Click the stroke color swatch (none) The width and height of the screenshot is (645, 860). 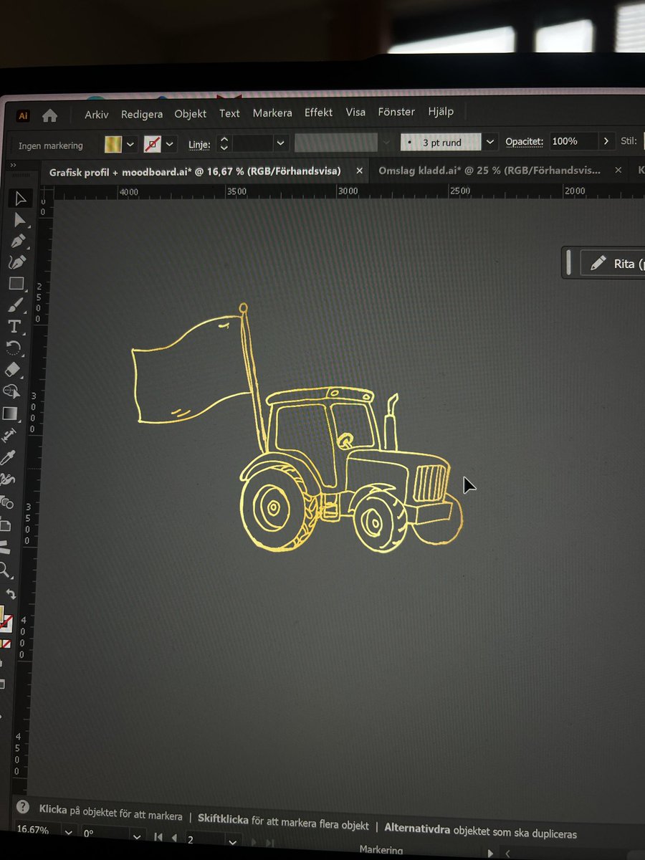pos(153,144)
